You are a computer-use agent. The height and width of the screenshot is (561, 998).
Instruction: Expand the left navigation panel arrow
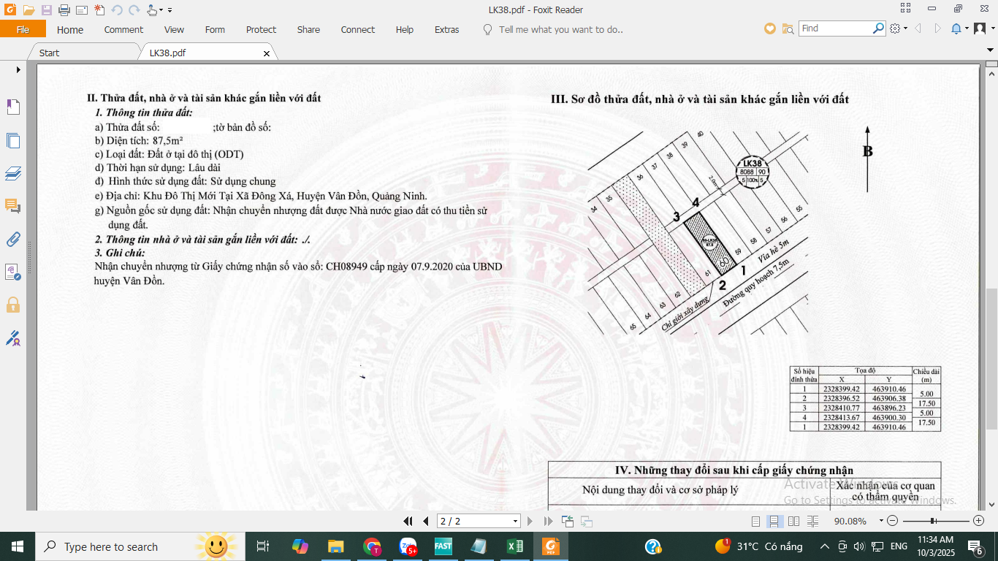pos(18,69)
